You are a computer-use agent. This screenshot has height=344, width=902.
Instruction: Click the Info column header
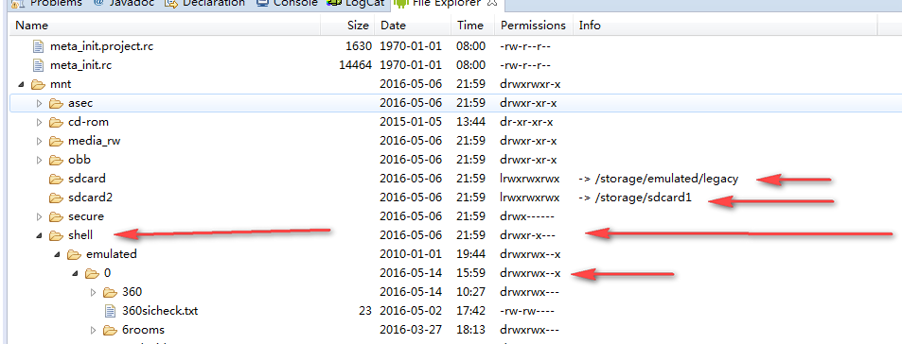point(725,26)
